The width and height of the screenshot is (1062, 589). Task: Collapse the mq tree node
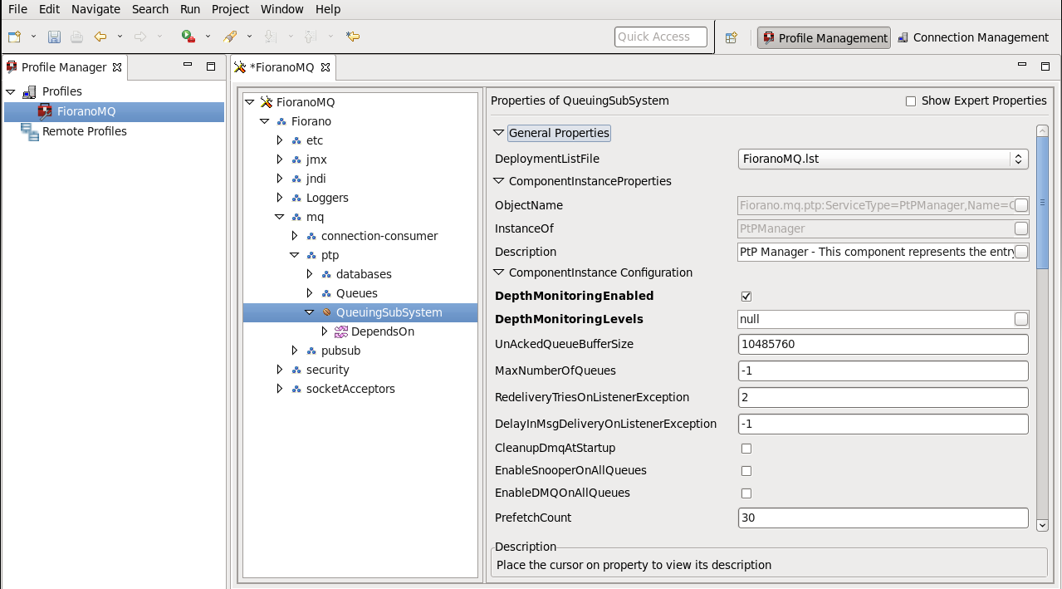280,217
